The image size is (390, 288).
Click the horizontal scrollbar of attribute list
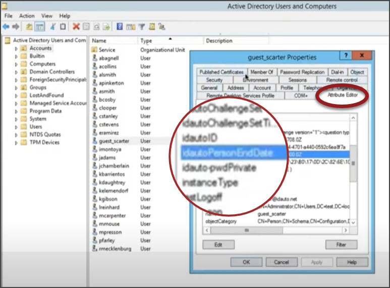coord(276,230)
